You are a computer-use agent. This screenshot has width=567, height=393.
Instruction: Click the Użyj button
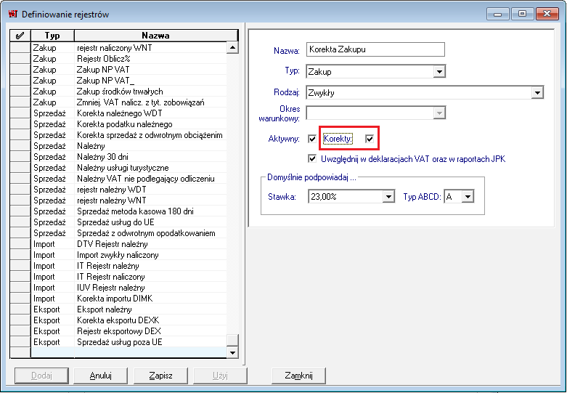point(220,376)
